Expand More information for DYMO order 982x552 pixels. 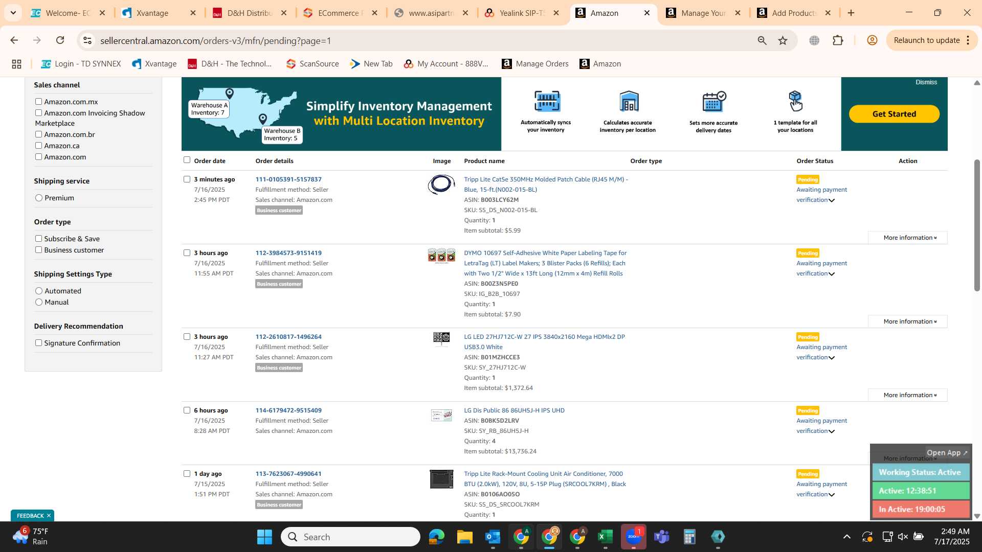click(x=908, y=321)
